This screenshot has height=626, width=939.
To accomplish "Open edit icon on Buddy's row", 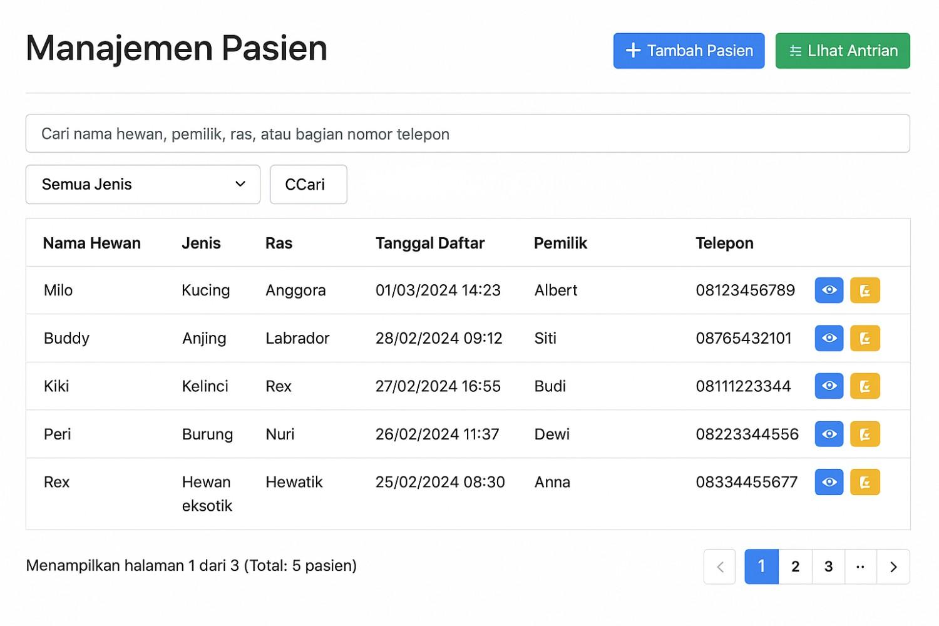I will (x=865, y=338).
